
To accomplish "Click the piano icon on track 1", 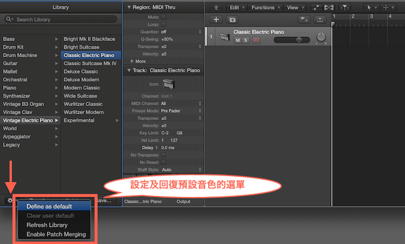I will 224,36.
